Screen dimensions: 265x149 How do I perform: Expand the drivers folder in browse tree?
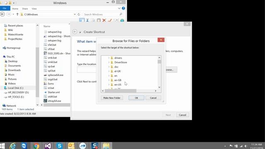pyautogui.click(x=109, y=58)
